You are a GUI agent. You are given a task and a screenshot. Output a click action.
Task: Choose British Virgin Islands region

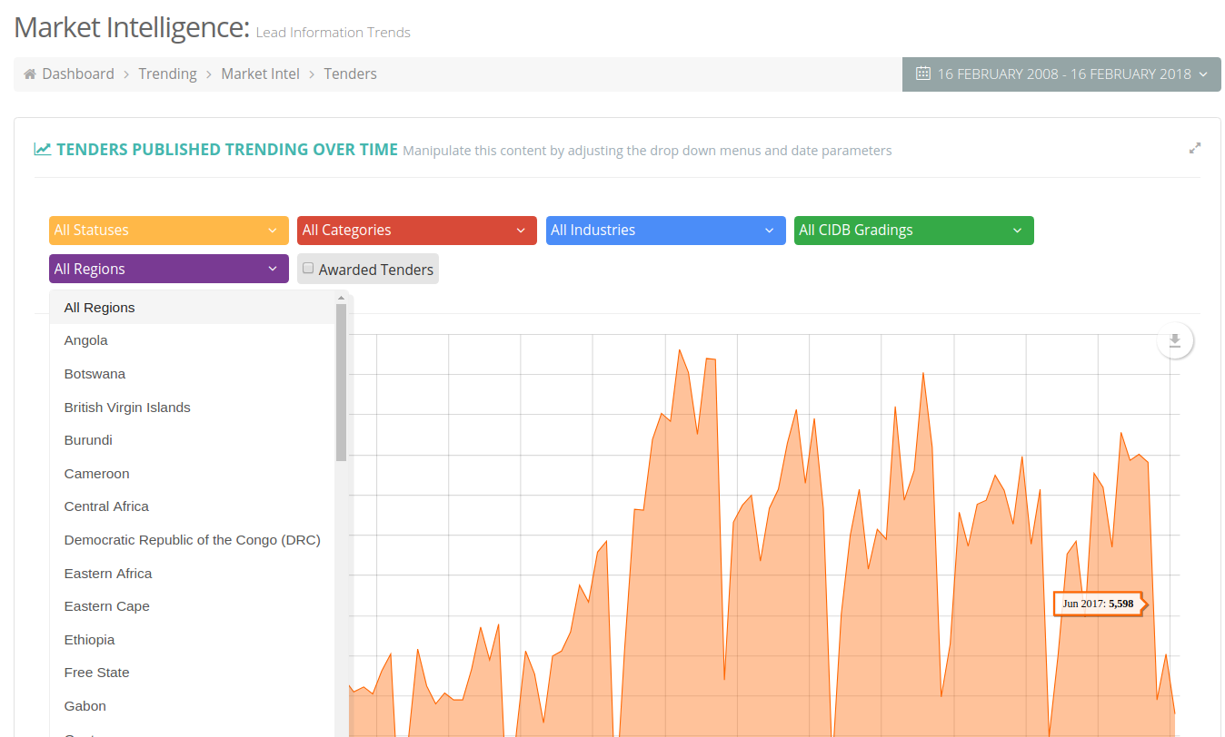[193, 408]
